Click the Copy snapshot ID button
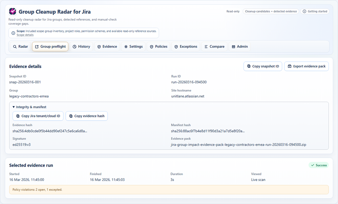 [263, 66]
